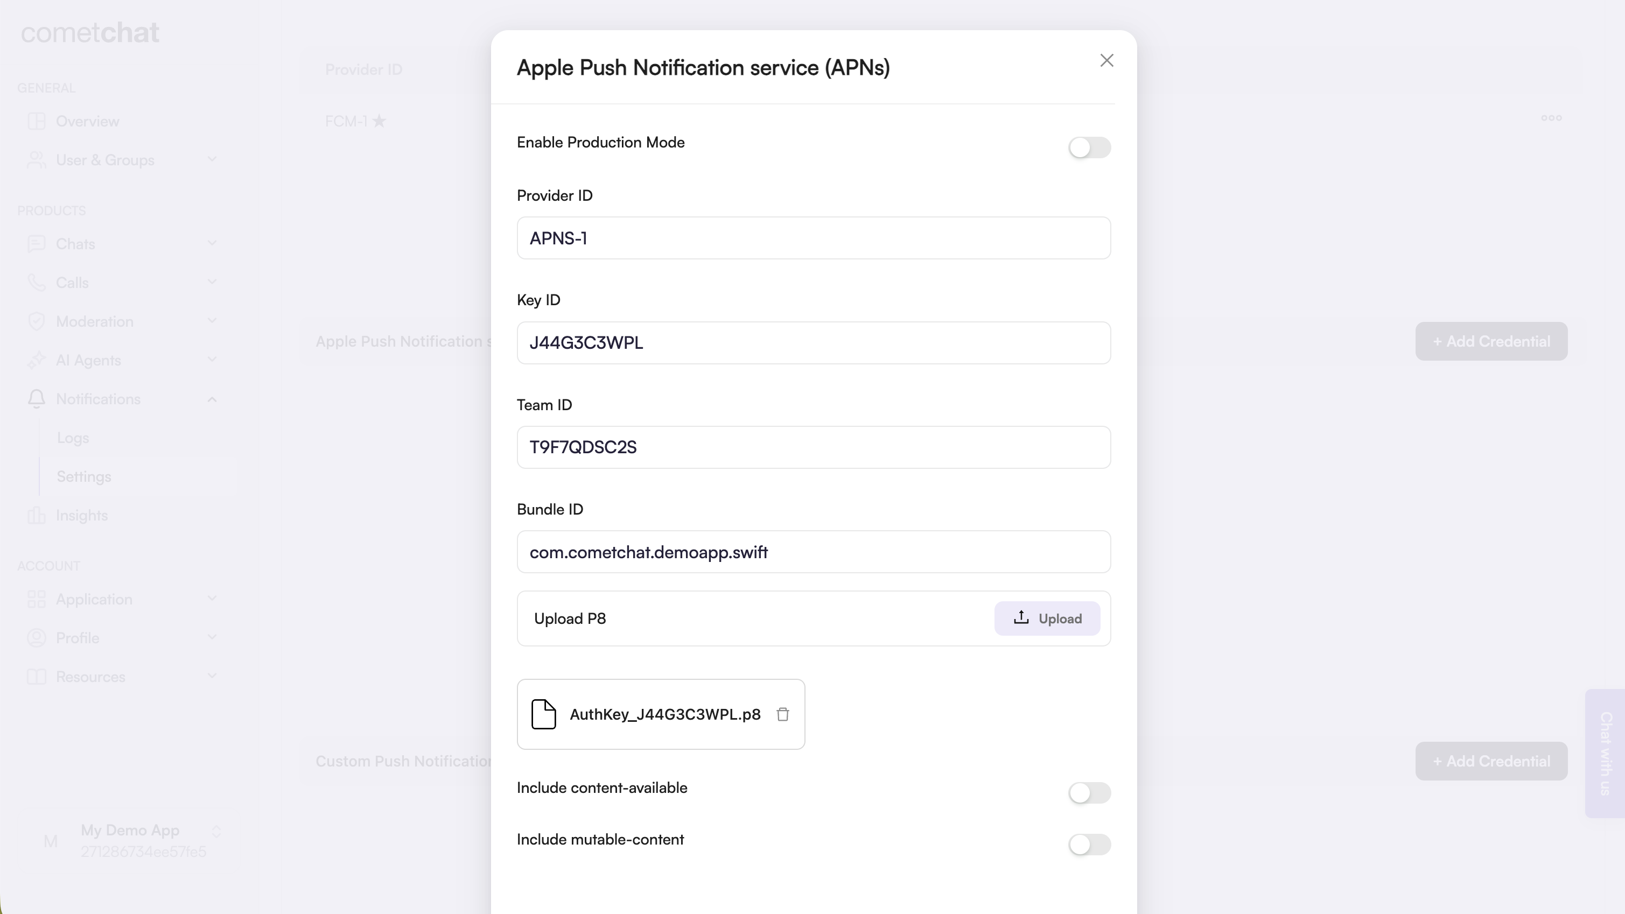Expand the Profile section
Screen dimensions: 1625x914
tap(213, 637)
